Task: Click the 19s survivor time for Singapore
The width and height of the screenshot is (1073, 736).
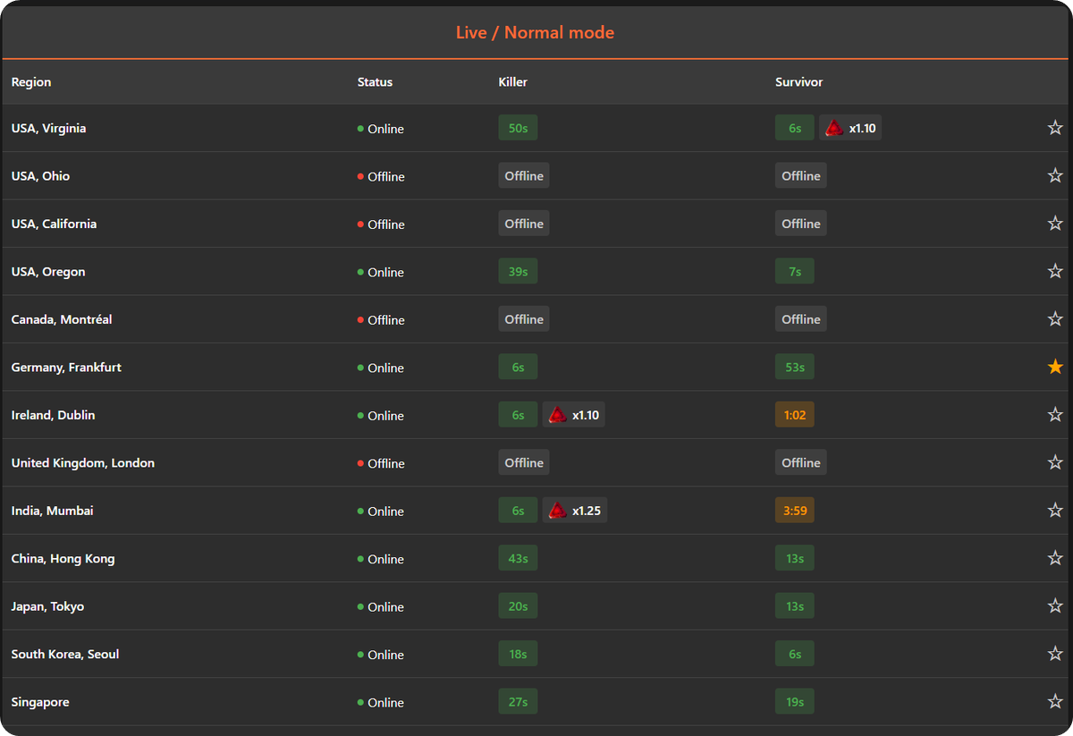Action: (795, 702)
